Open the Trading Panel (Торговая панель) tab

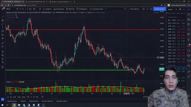(62, 101)
